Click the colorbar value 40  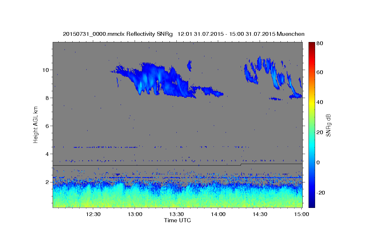point(320,102)
